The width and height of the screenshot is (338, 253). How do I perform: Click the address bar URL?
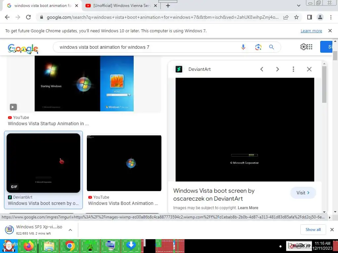pyautogui.click(x=162, y=17)
